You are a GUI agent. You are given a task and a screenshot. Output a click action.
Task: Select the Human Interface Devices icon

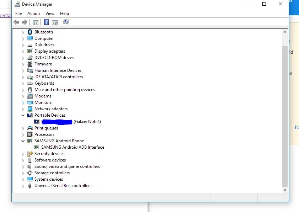point(30,70)
